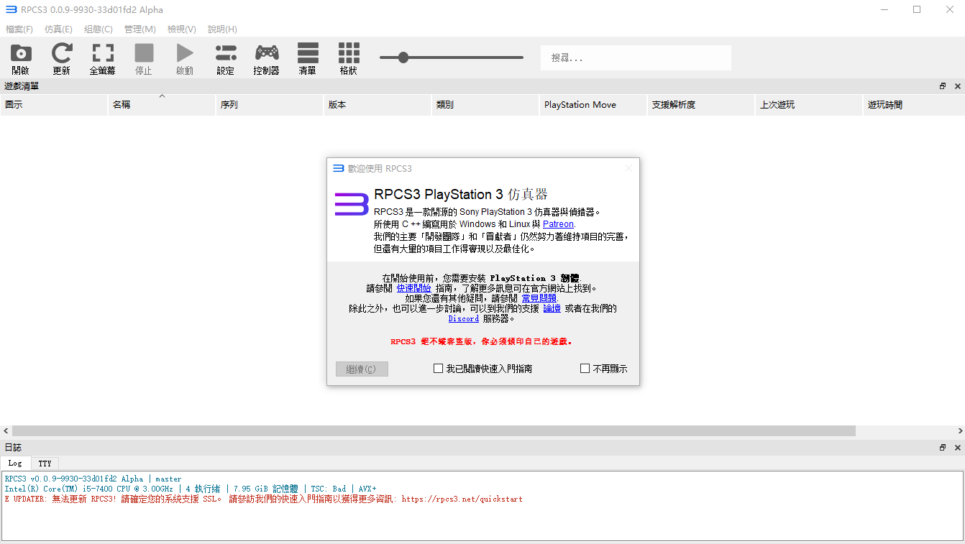
Task: Click RPCS3 logo icon in title bar
Action: (11, 10)
